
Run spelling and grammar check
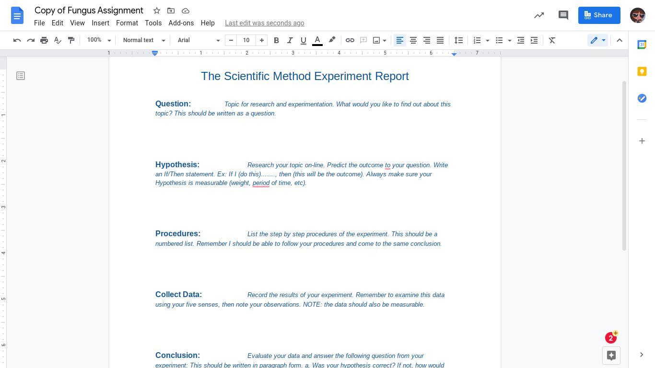coord(58,40)
